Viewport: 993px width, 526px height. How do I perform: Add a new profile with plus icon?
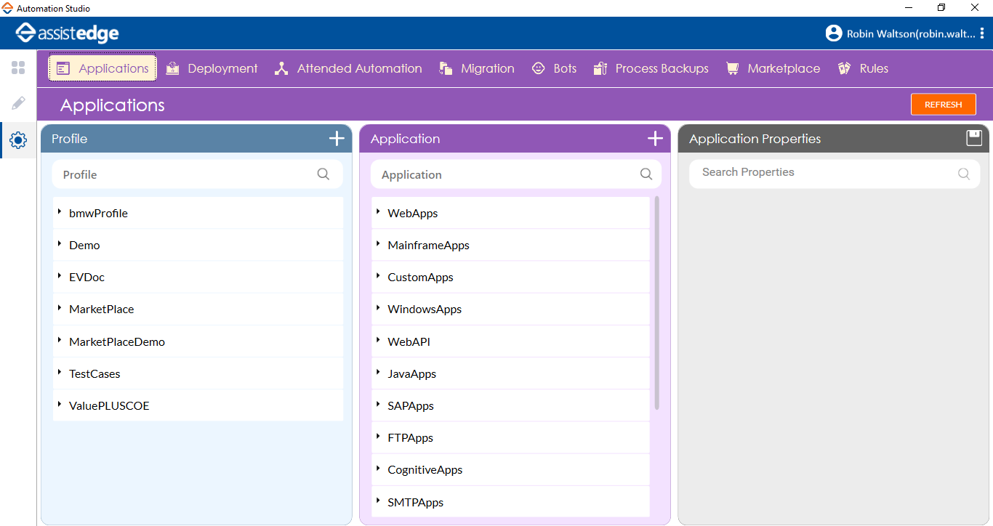(x=337, y=138)
